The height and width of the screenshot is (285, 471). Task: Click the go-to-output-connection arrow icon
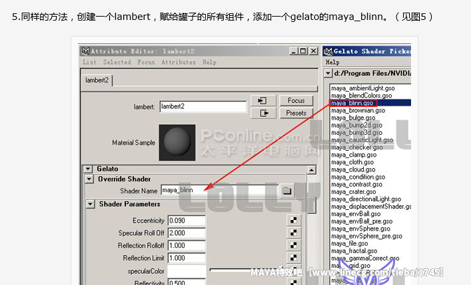(262, 113)
